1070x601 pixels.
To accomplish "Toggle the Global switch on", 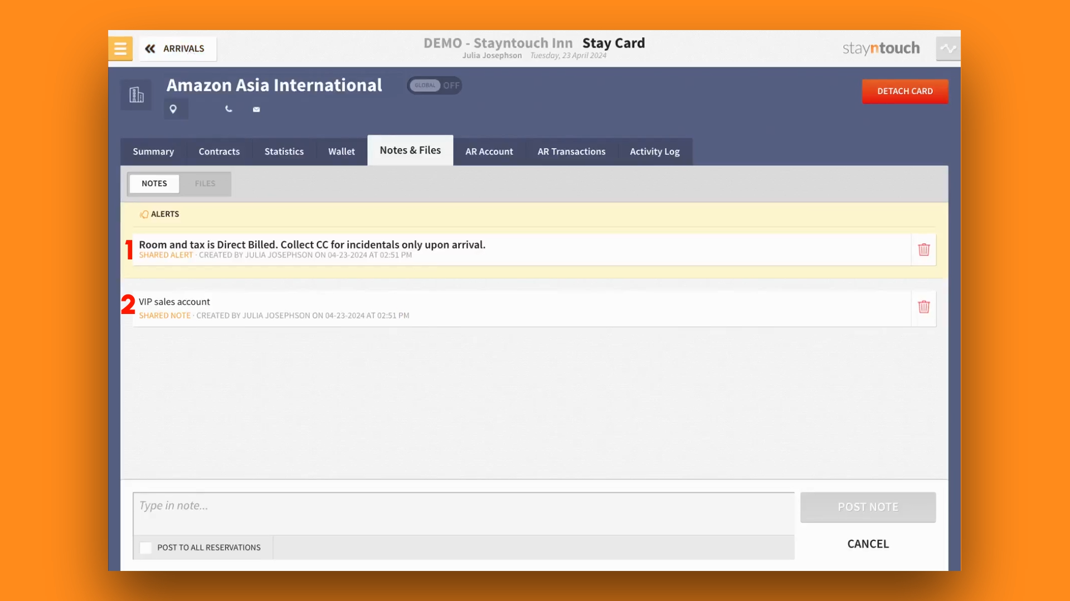I will click(434, 86).
